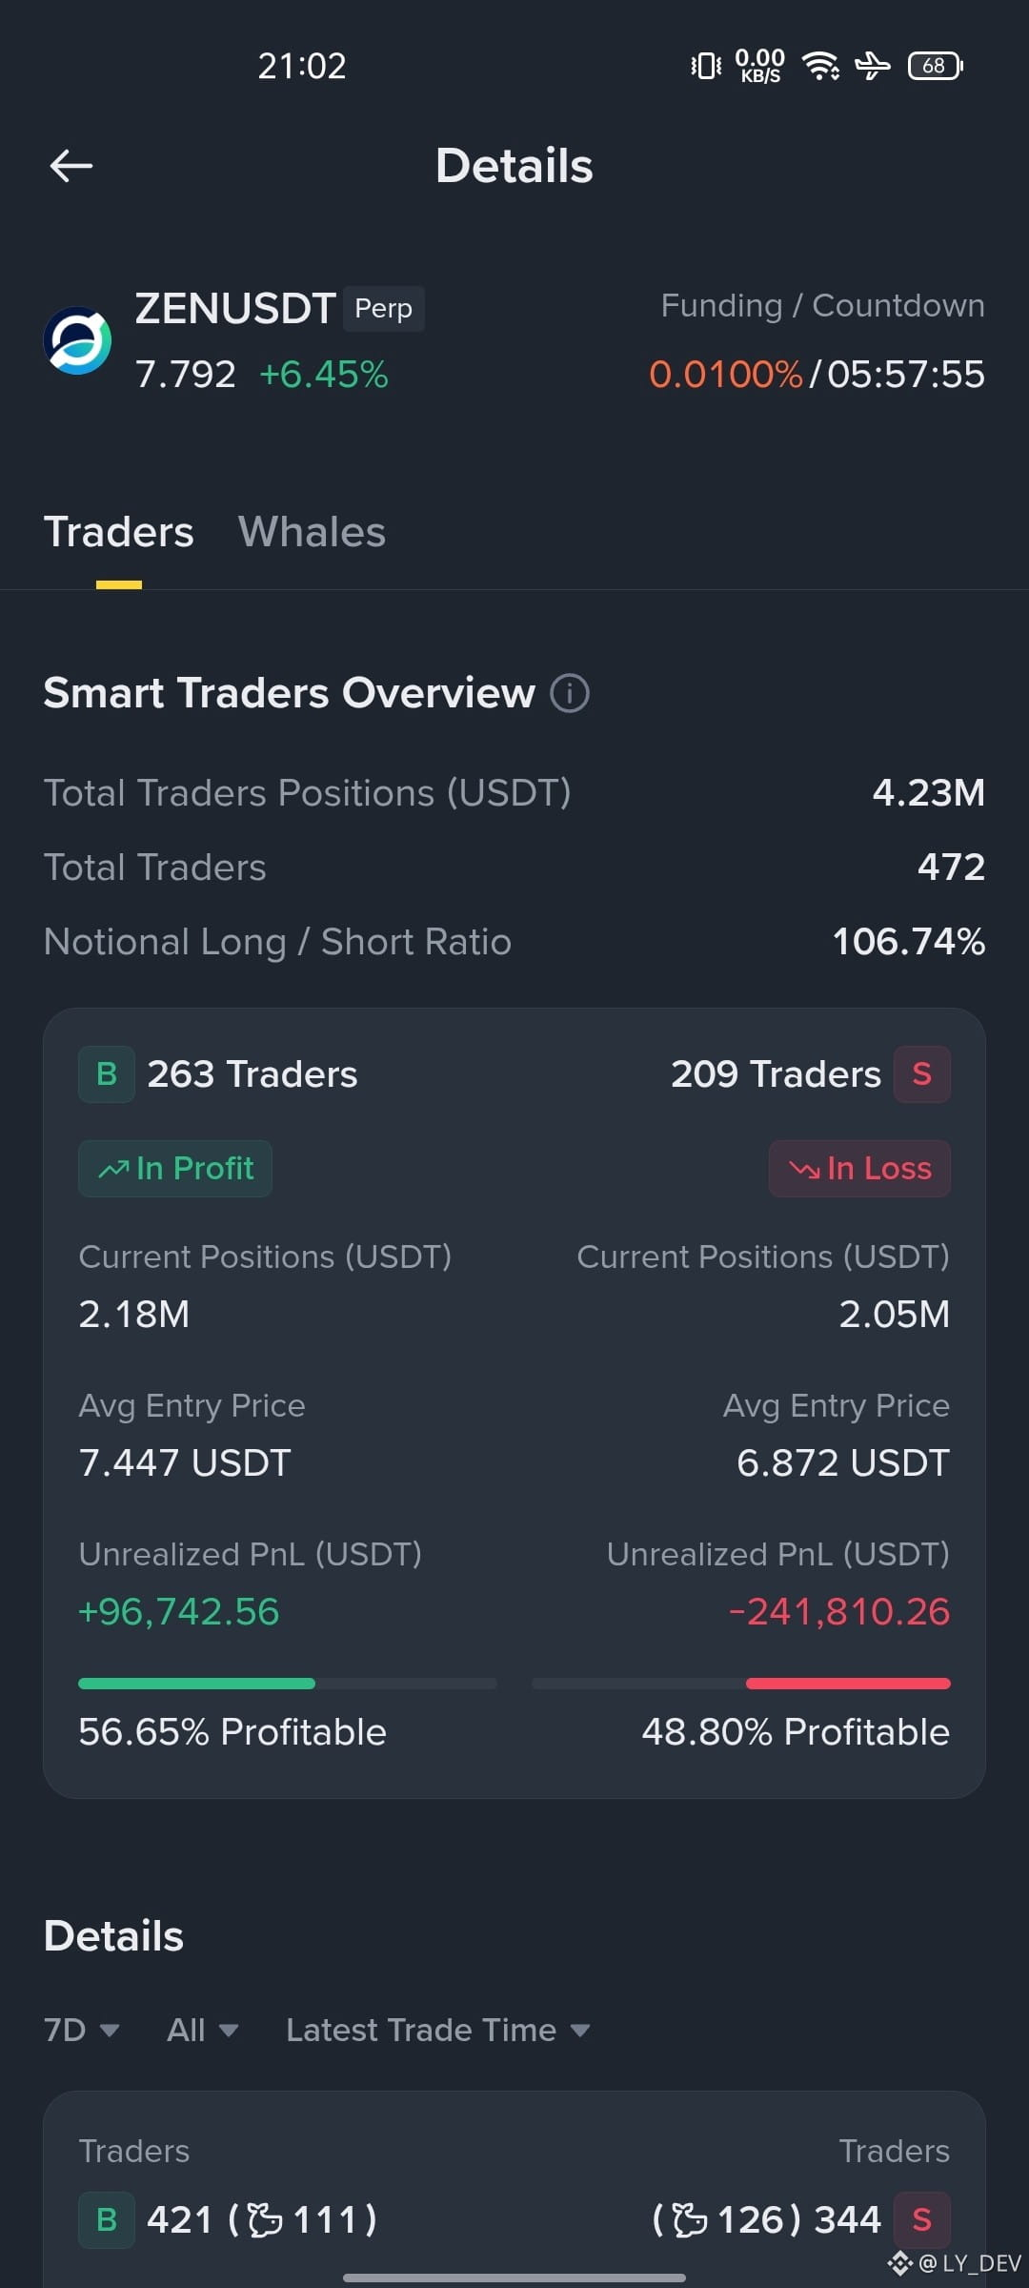Screen dimensions: 1029x2288
Task: Tap the Perp contract tag
Action: click(384, 309)
